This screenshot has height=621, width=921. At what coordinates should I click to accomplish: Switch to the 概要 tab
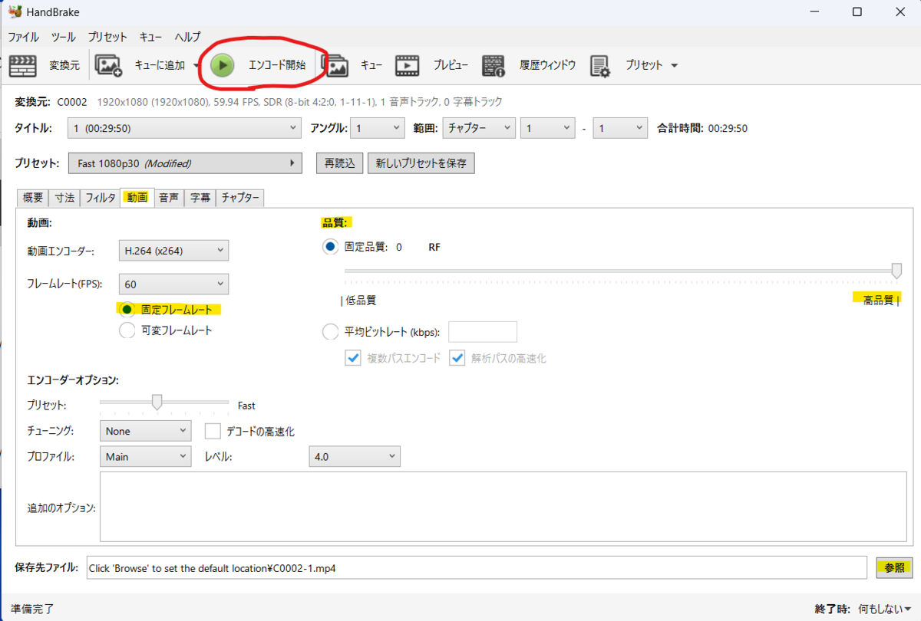click(x=33, y=198)
